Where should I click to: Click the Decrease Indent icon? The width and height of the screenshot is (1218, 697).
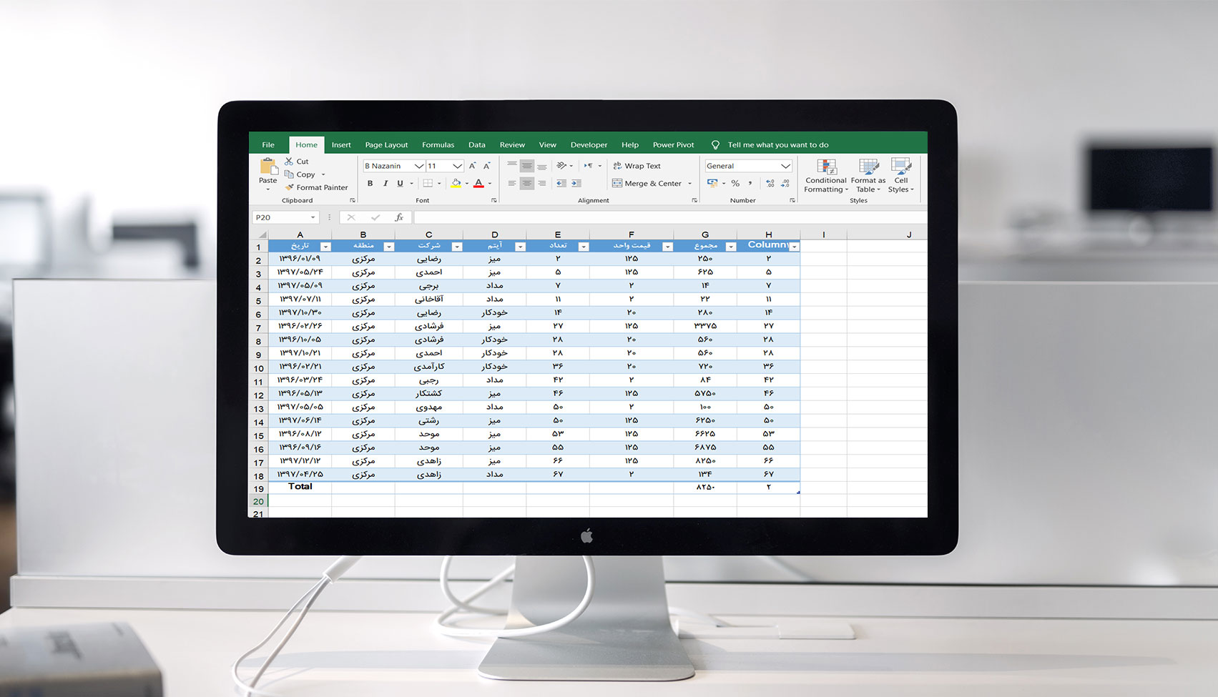pos(561,184)
